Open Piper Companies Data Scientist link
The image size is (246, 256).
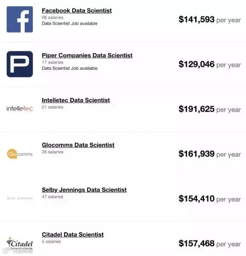coord(87,55)
